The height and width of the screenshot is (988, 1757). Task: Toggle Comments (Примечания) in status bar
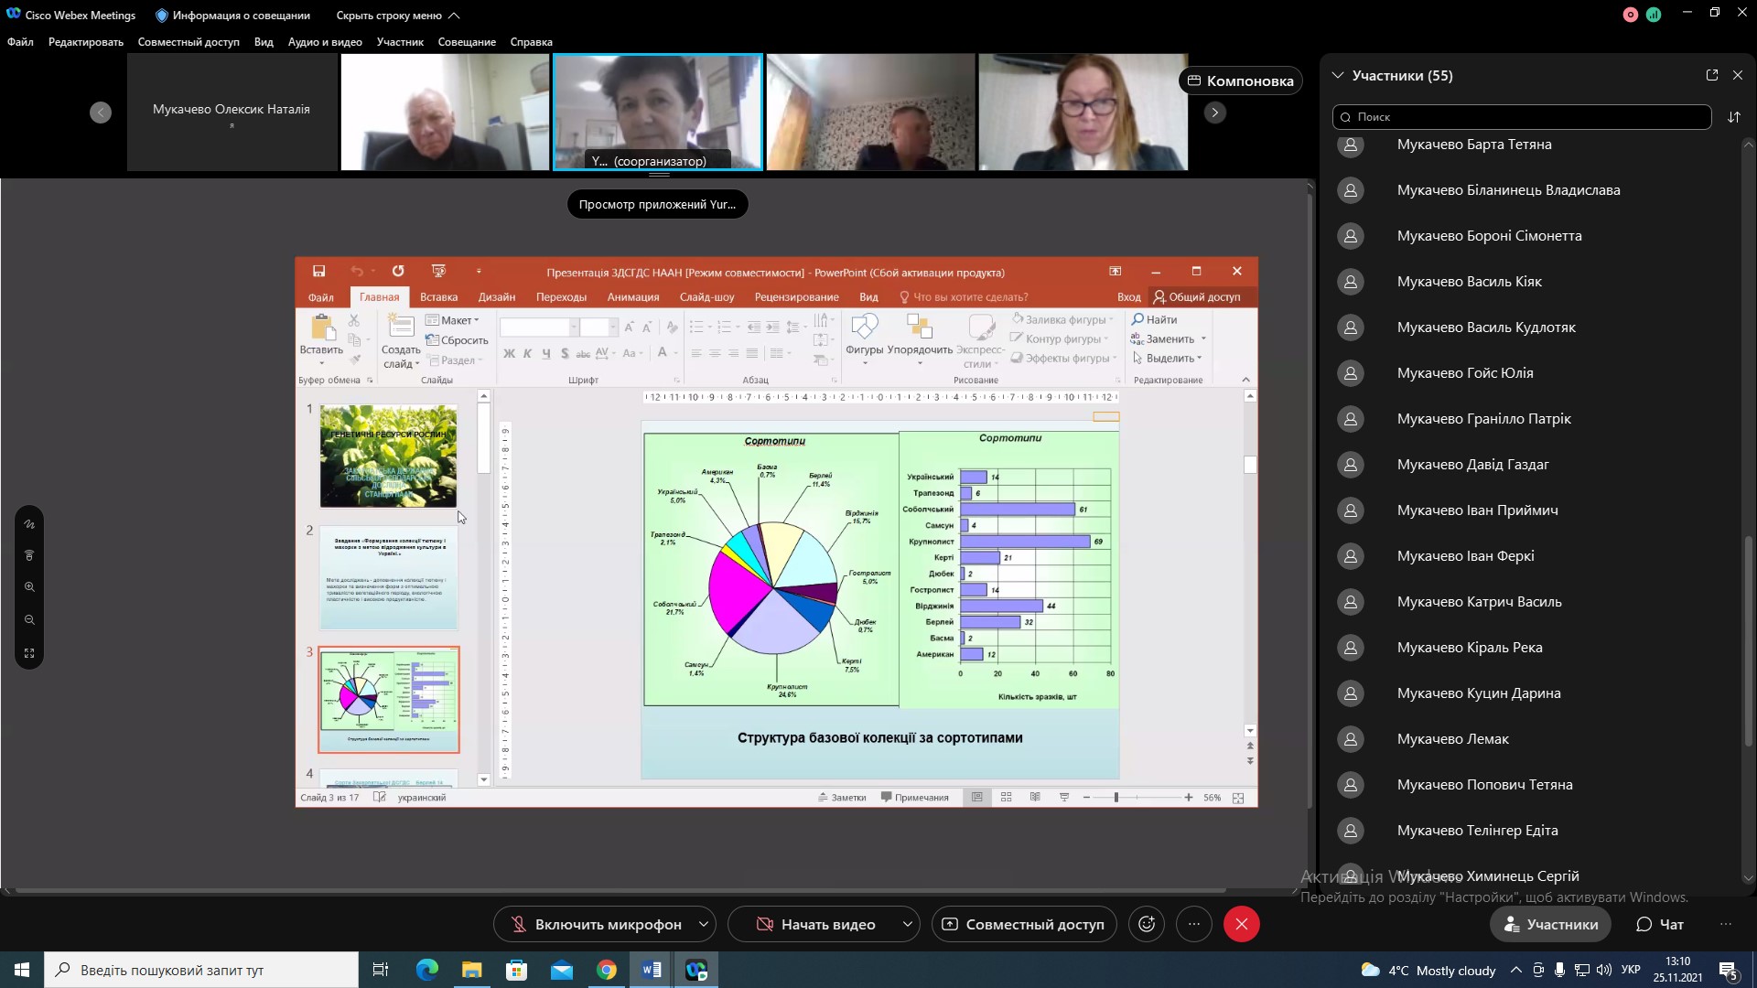coord(914,798)
